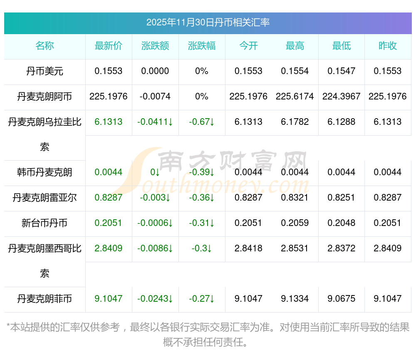Open the 丹麦克朗雷亚尔 currency pair
This screenshot has width=416, height=355.
45,198
